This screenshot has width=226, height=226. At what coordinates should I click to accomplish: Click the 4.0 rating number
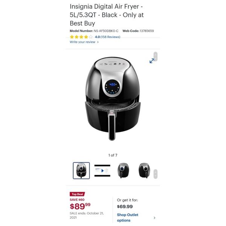click(98, 37)
